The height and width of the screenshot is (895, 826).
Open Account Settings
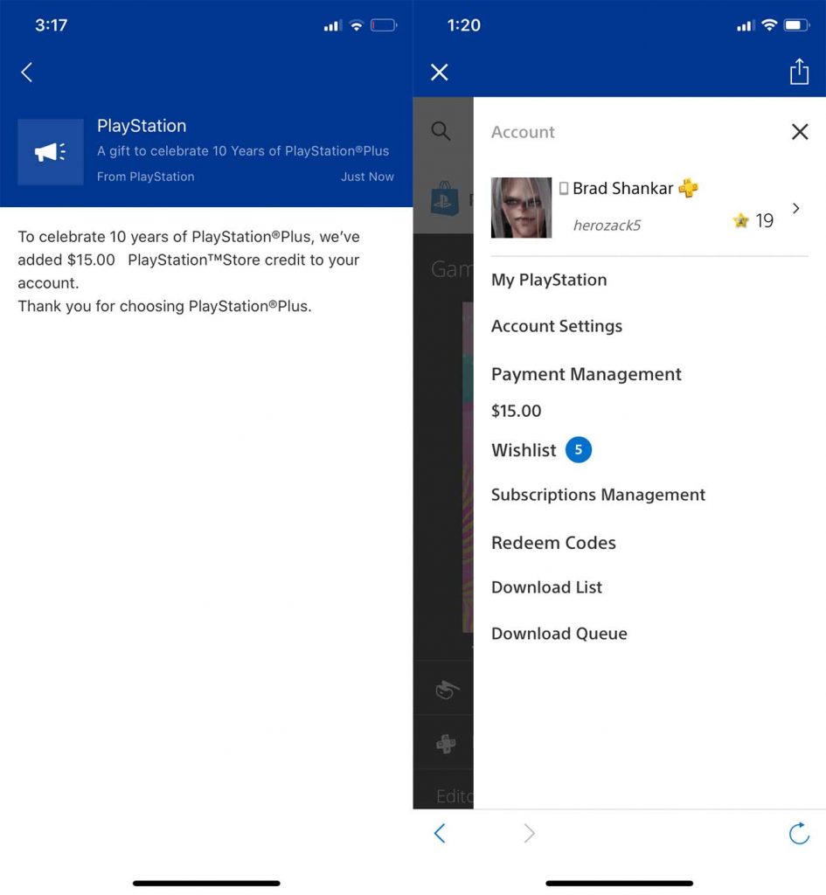click(x=557, y=326)
